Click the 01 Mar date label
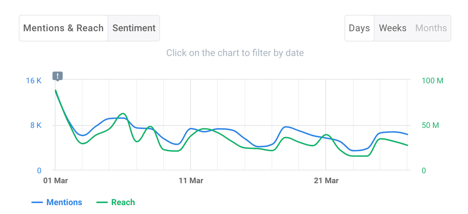The width and height of the screenshot is (468, 214). point(55,180)
